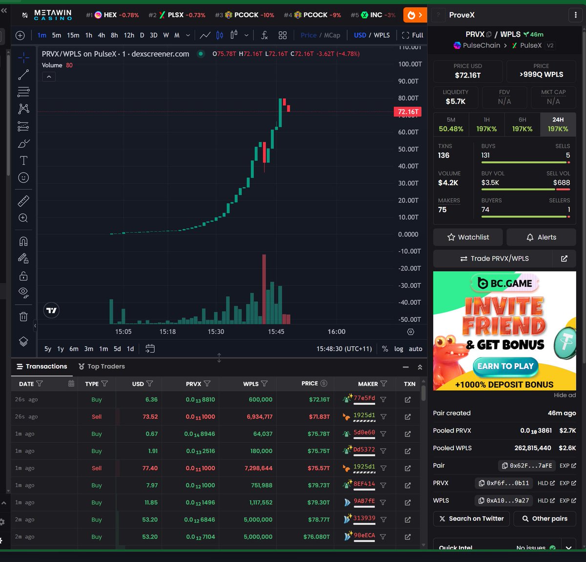This screenshot has height=562, width=586.
Task: Remove drawings with the trash icon
Action: pyautogui.click(x=23, y=316)
